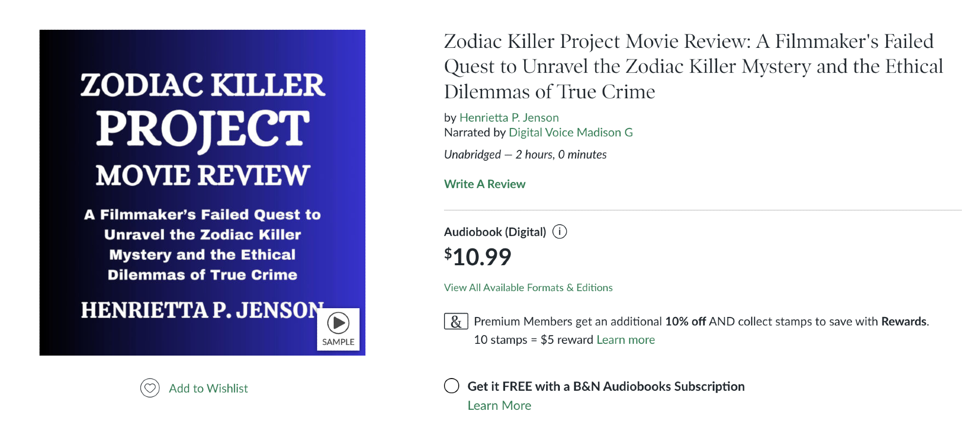Open the Audiobook (Digital) info icon
The image size is (977, 423).
point(559,232)
